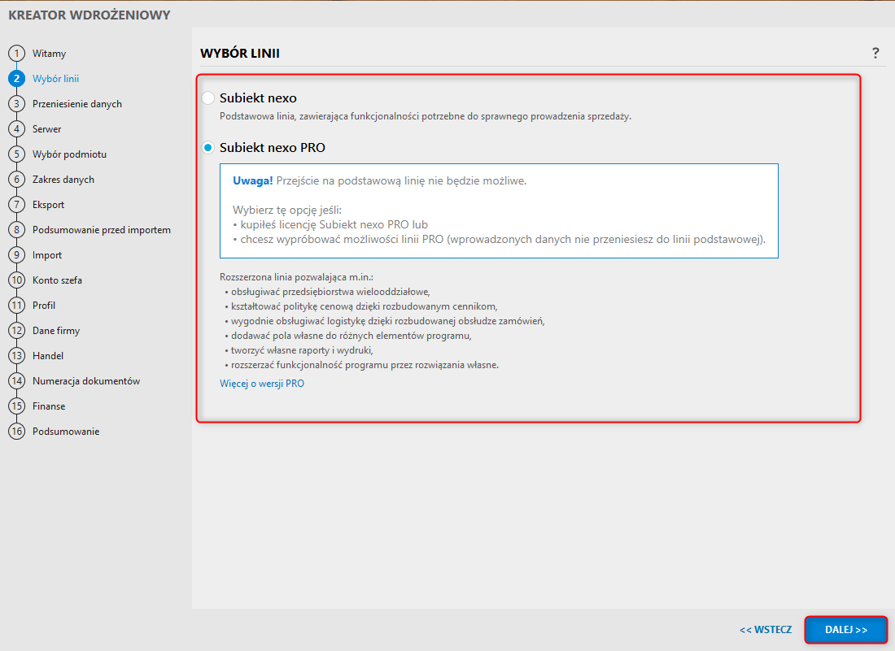Click 'Wybierz tę opcję jeśli:' text
Screen dimensions: 895x651
[287, 210]
